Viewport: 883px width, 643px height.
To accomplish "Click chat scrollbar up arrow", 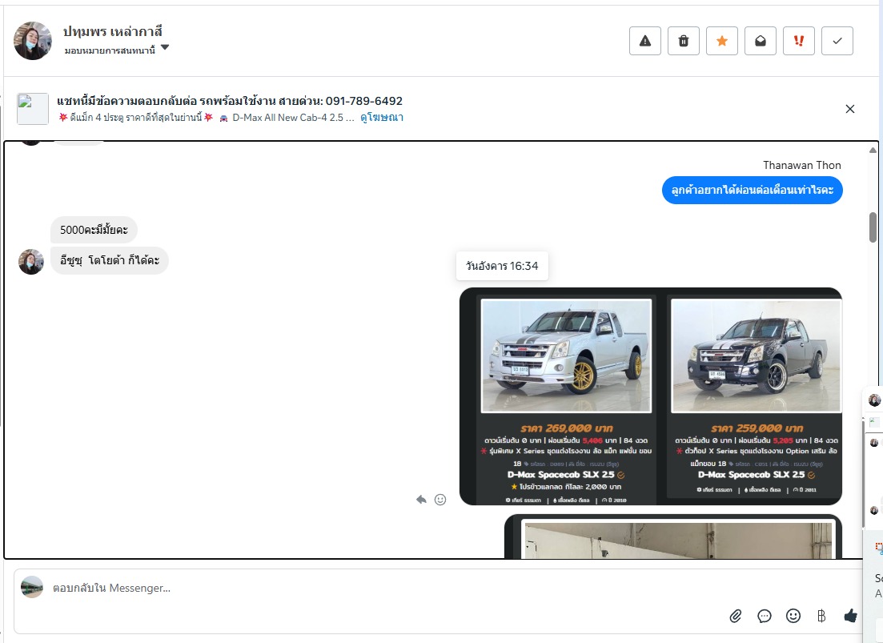I will pyautogui.click(x=873, y=150).
